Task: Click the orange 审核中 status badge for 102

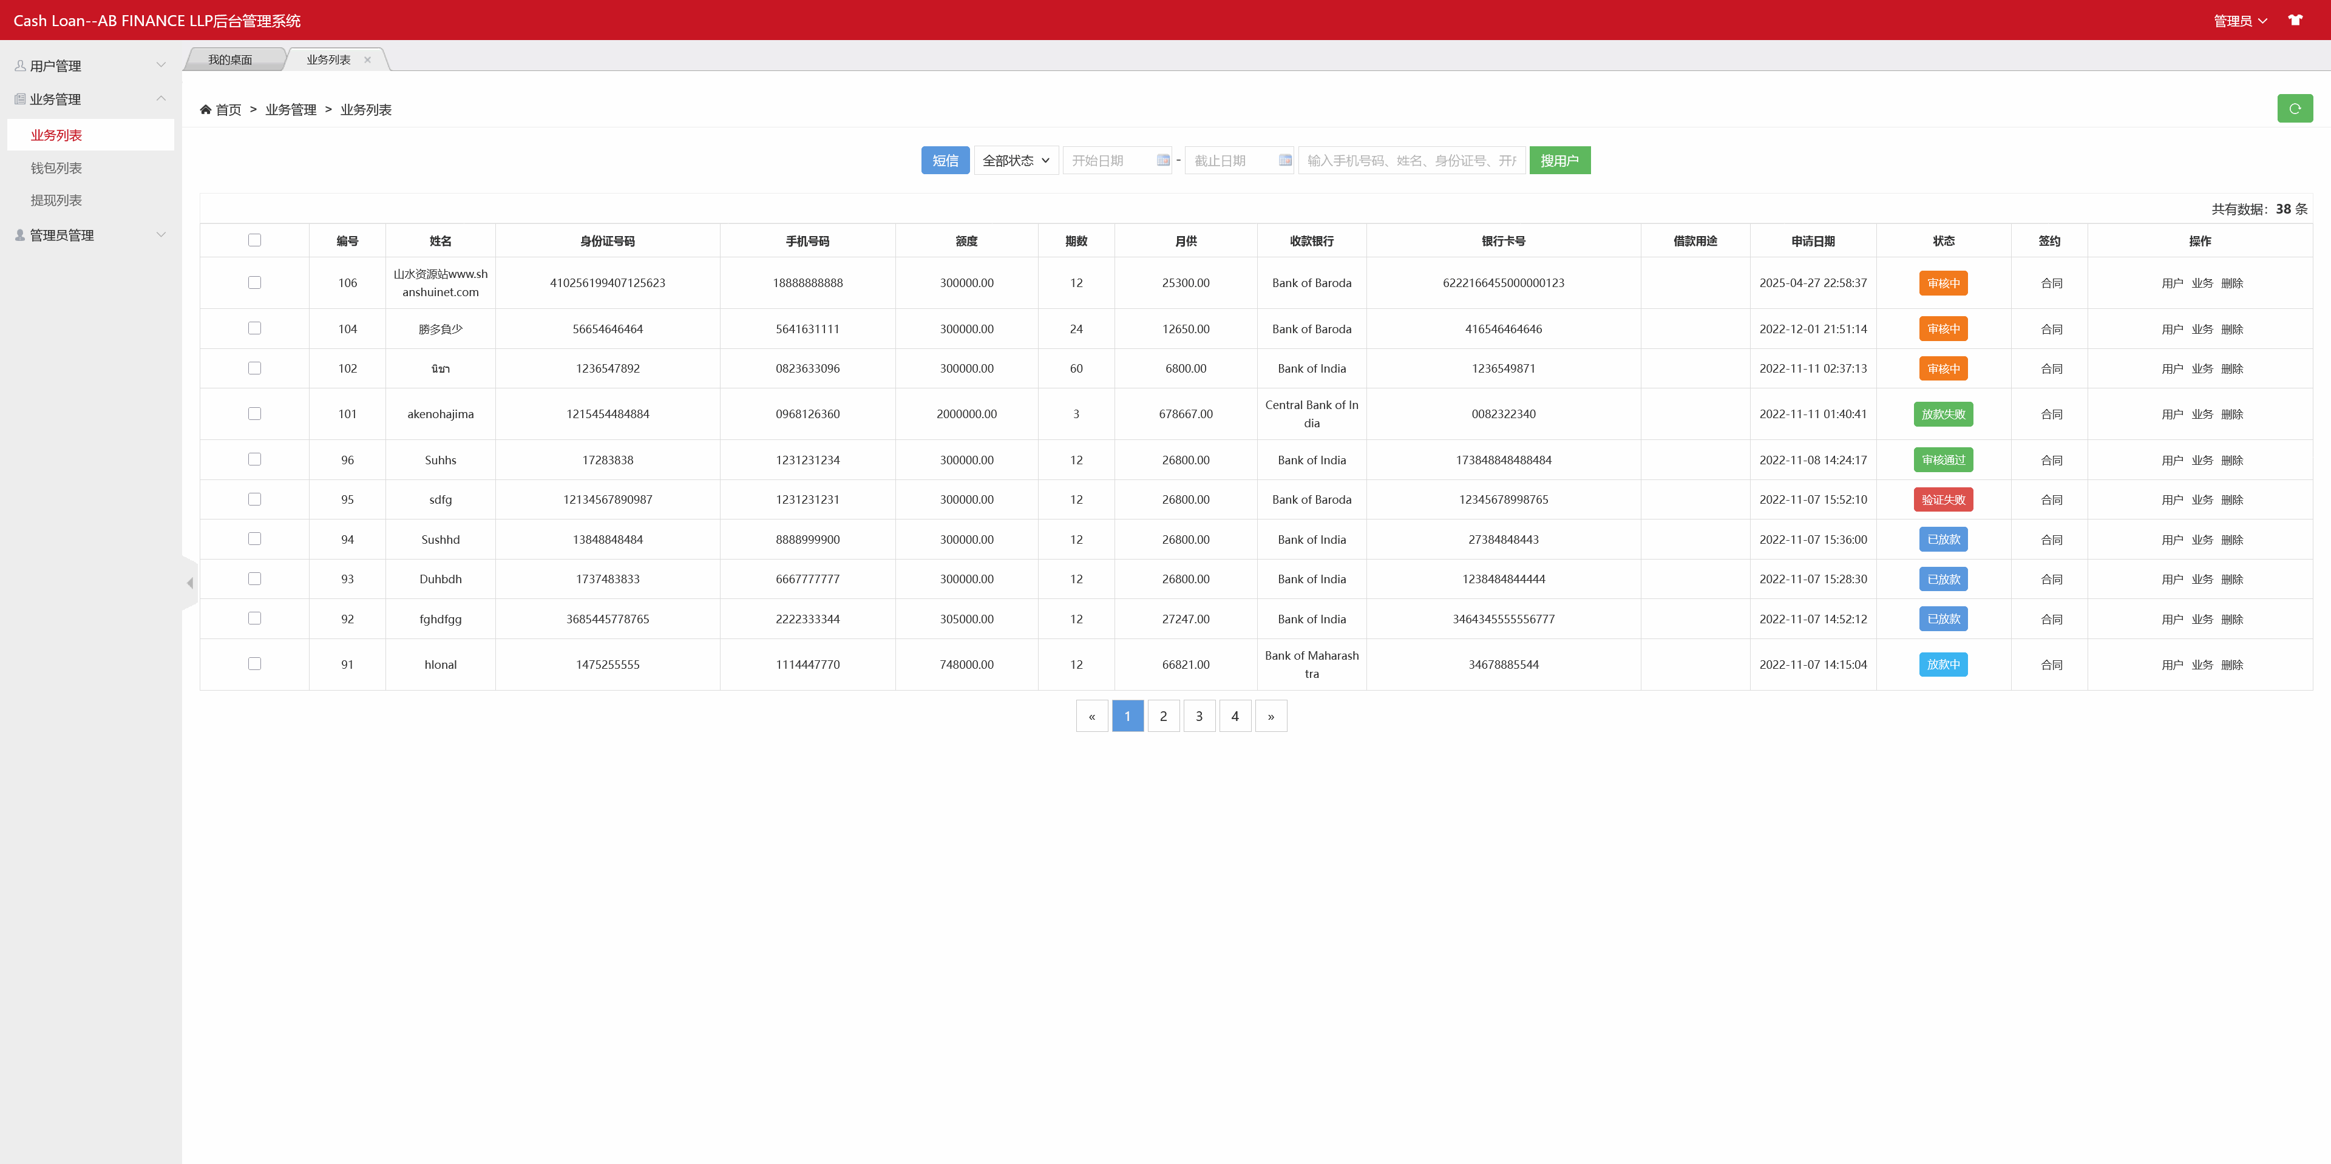Action: 1942,368
